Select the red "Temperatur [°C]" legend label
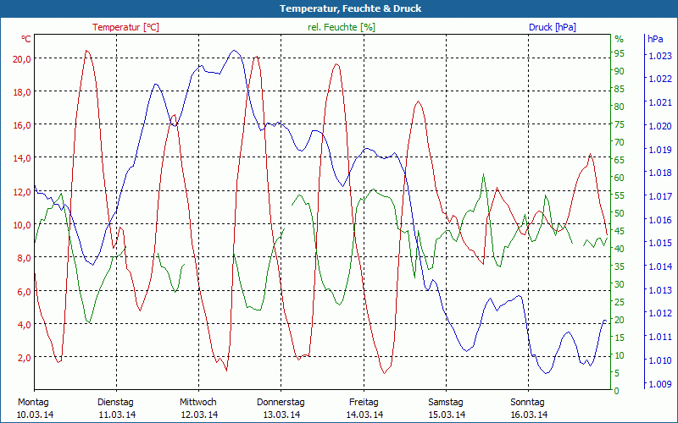Image resolution: width=678 pixels, height=423 pixels. (x=125, y=27)
